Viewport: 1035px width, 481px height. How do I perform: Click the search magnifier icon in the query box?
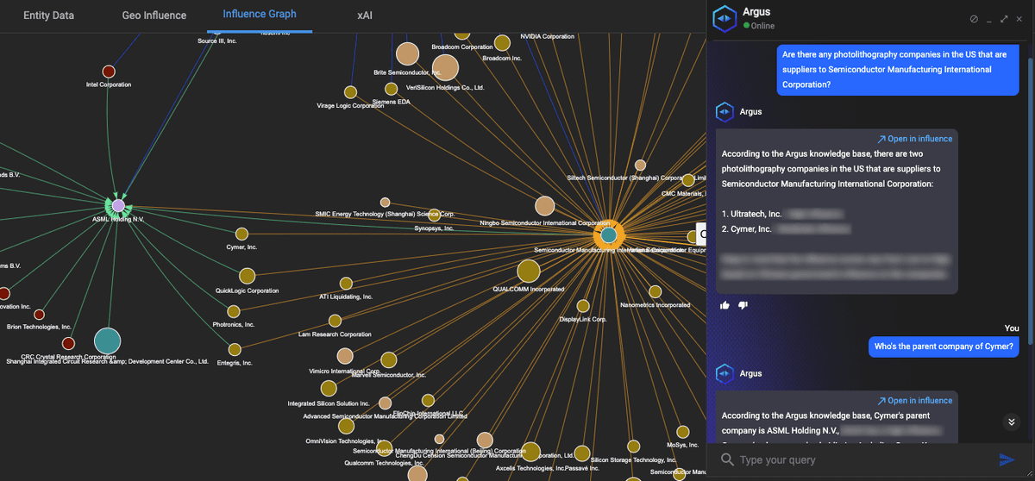[727, 459]
